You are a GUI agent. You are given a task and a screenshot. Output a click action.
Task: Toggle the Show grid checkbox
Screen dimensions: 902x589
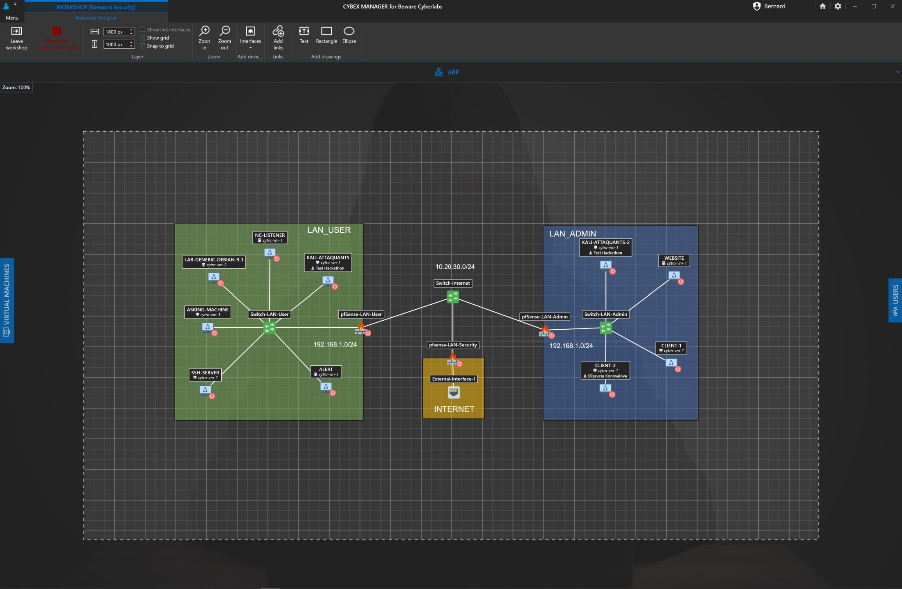143,38
